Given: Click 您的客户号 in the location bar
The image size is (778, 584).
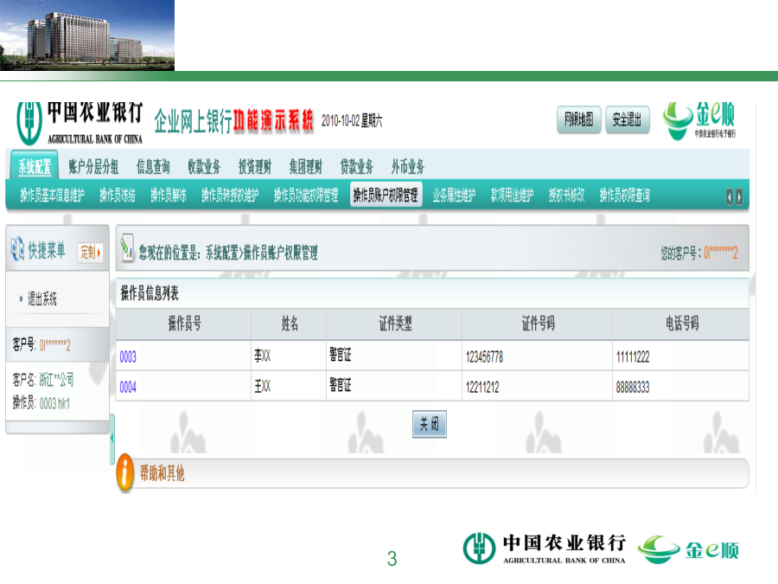Looking at the screenshot, I should point(699,253).
